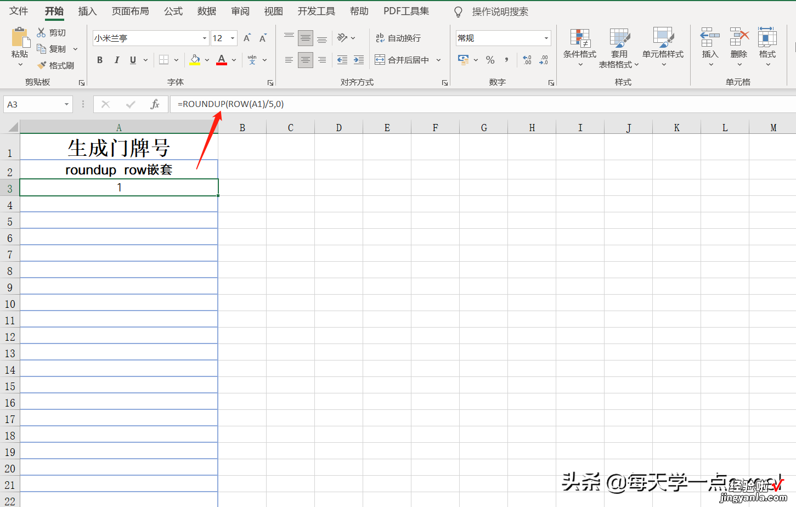Image resolution: width=796 pixels, height=507 pixels.
Task: Select row 10 header
Action: point(10,303)
